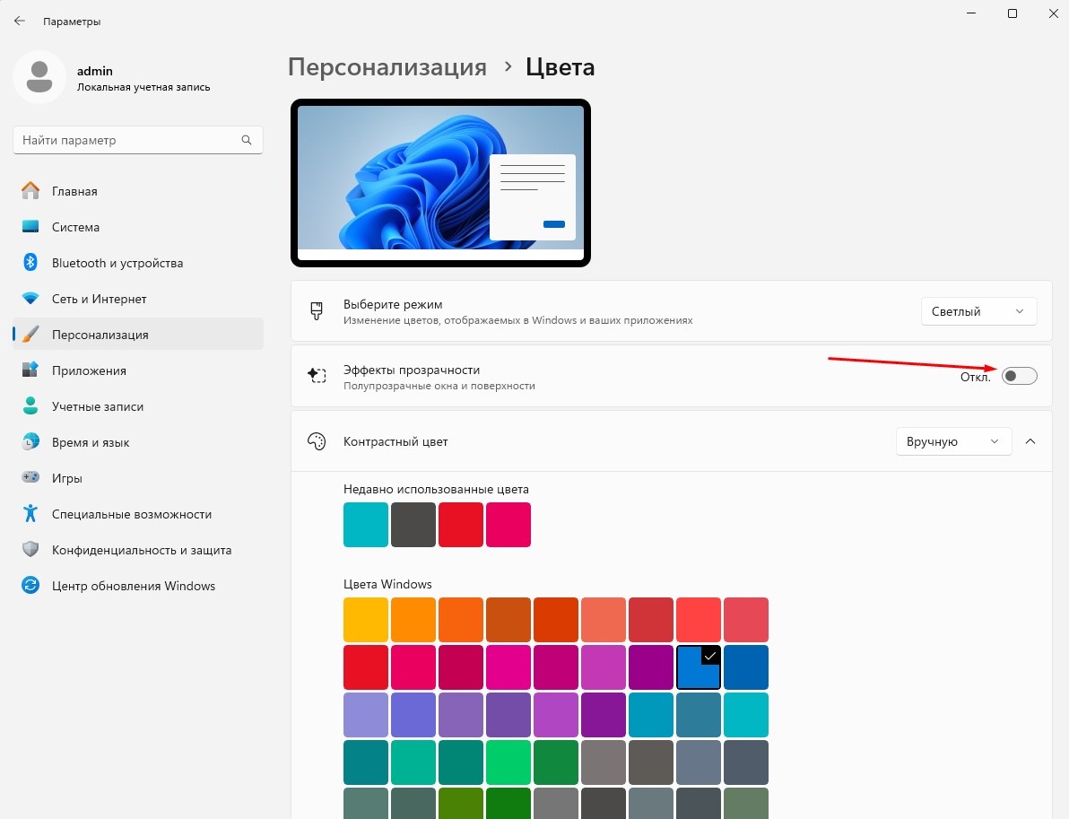Collapse the Контрастный цвет section chevron
The height and width of the screenshot is (819, 1069).
click(x=1030, y=441)
